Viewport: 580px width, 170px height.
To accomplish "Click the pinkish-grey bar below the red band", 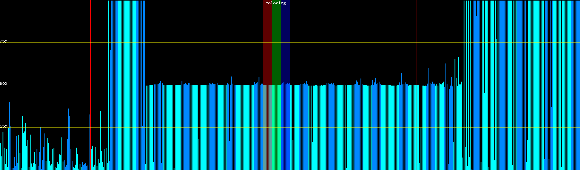I will coord(267,127).
